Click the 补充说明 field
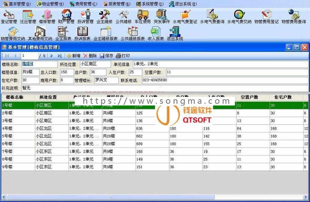Image resolution: width=310 pixels, height=202 pixels. tap(165, 88)
